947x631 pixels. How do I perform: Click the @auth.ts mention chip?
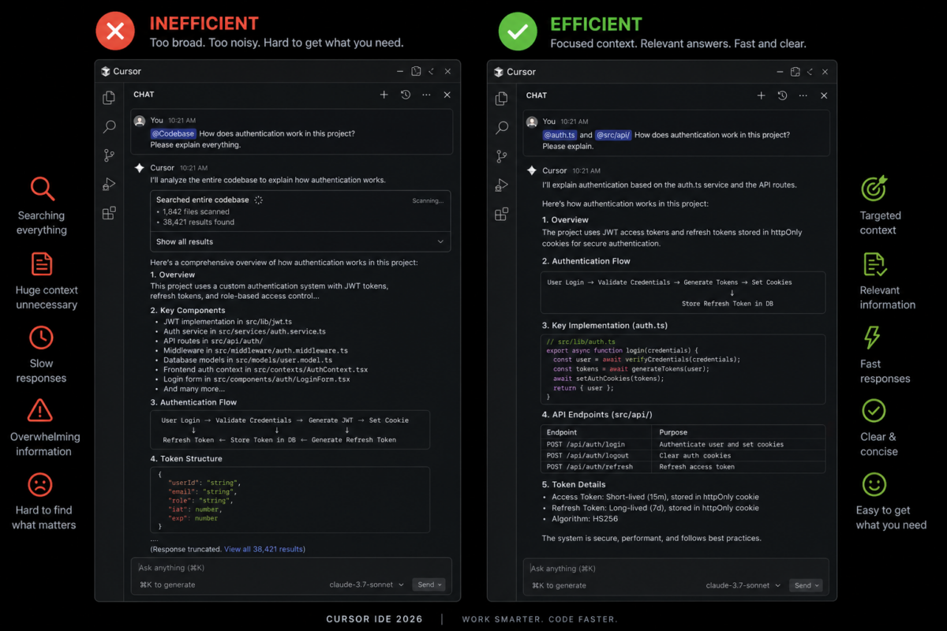coord(560,135)
